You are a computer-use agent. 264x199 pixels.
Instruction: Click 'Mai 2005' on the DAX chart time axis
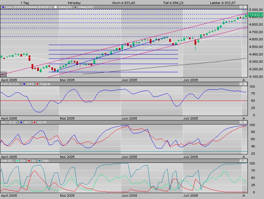point(67,80)
